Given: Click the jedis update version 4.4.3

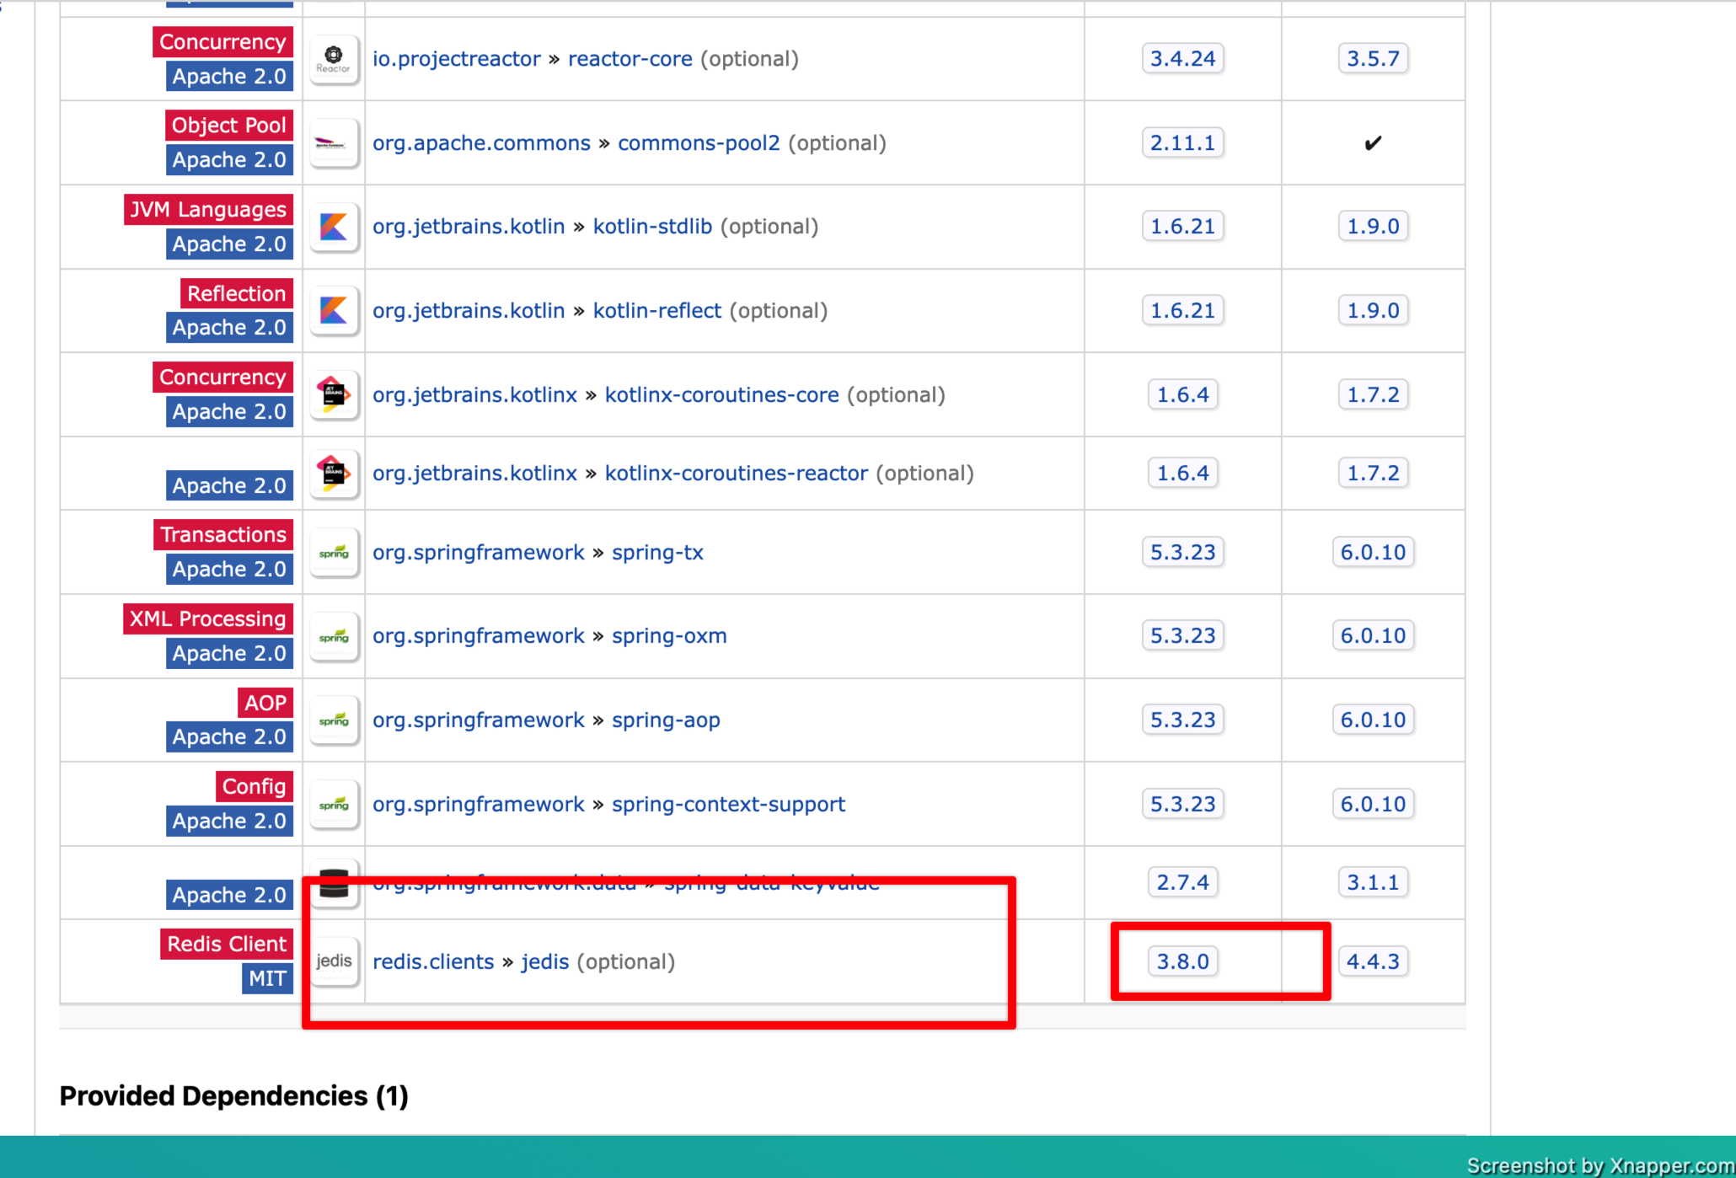Looking at the screenshot, I should (x=1372, y=961).
